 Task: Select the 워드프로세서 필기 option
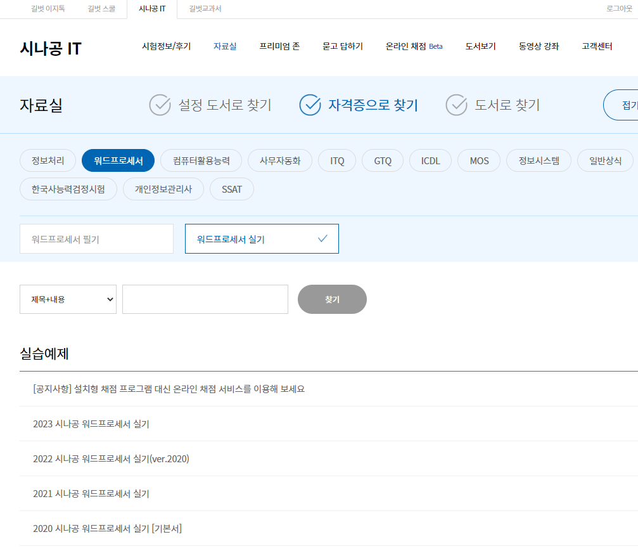(96, 239)
